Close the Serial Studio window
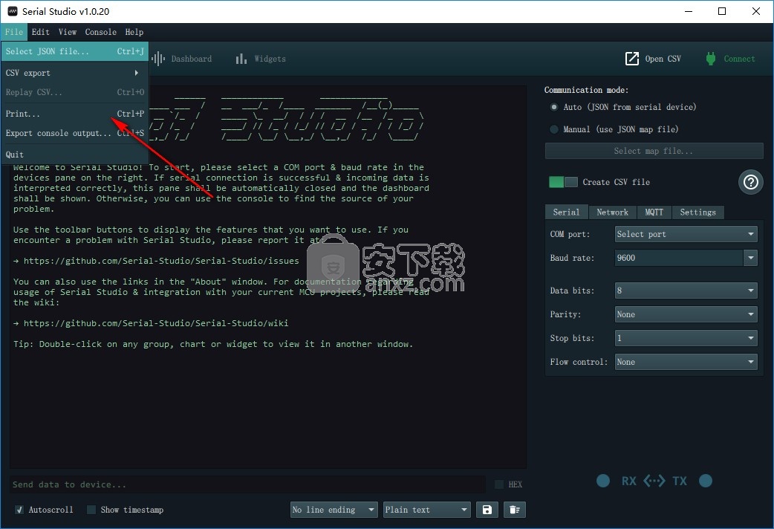The height and width of the screenshot is (529, 774). pos(755,11)
